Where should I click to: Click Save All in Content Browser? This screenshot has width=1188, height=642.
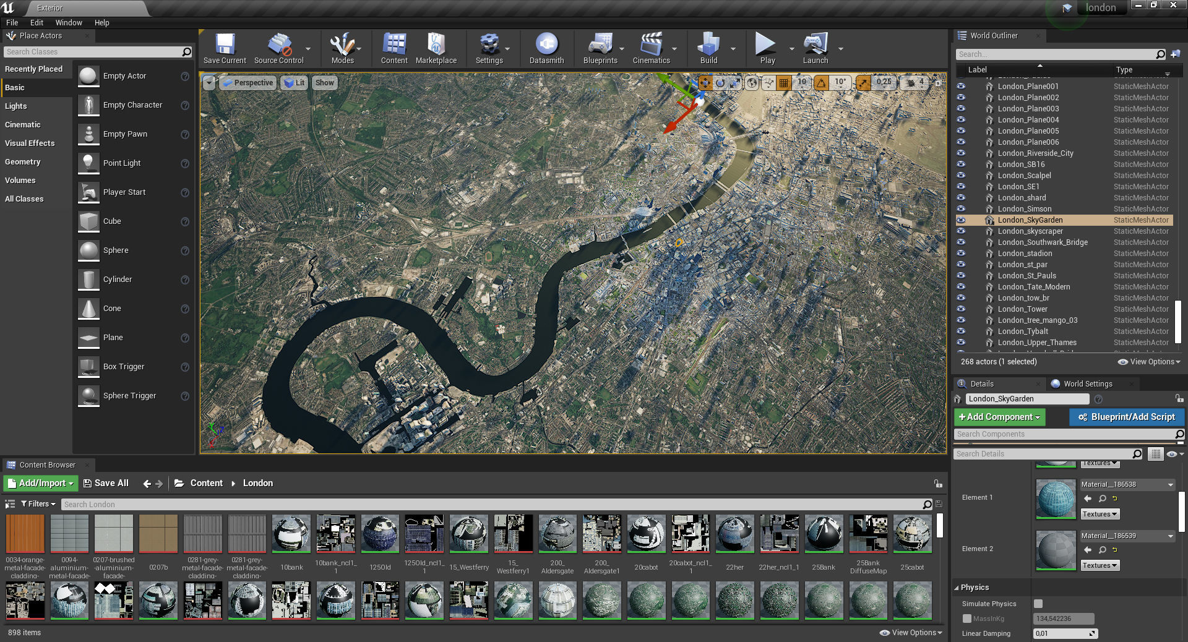click(x=106, y=483)
